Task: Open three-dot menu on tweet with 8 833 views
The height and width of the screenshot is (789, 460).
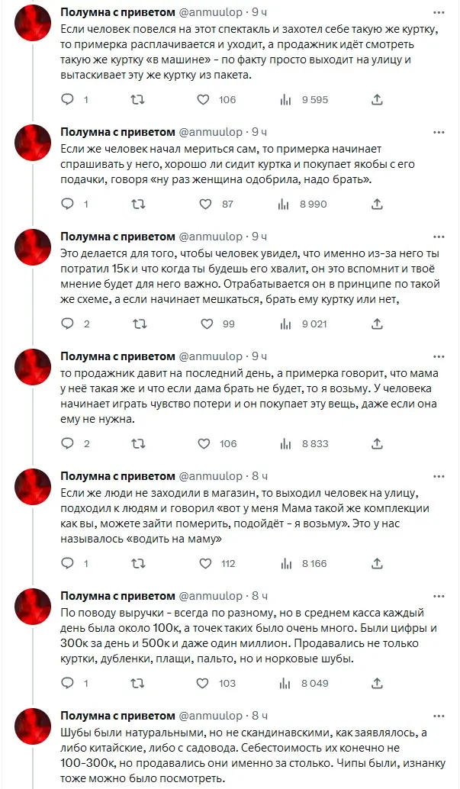Action: pos(439,356)
